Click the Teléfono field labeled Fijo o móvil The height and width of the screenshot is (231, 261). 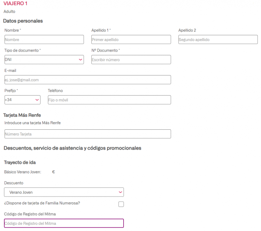(x=109, y=100)
